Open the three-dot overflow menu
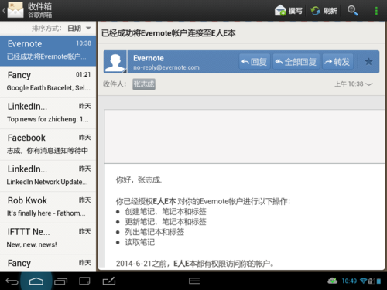 [376, 11]
